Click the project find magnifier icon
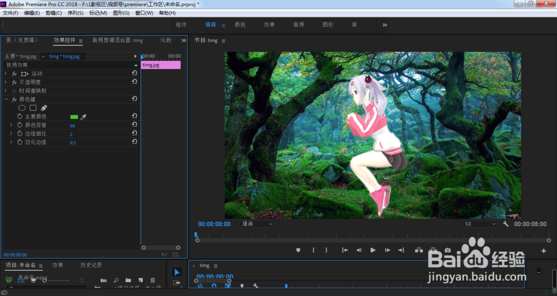The image size is (557, 296). [x=116, y=280]
